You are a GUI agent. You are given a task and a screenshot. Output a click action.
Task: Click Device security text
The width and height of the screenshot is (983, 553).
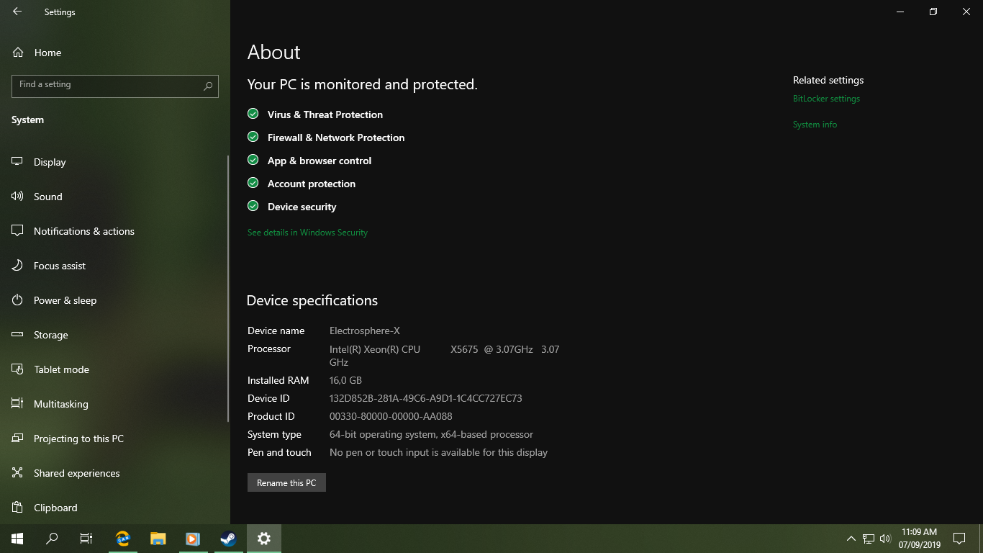click(x=302, y=207)
